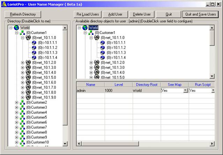Click the LoriotPro warning icon in title bar
Screen dimensions: 223x155
4,4
